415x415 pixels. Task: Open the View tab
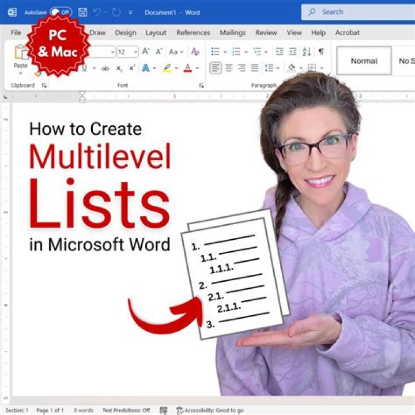295,32
